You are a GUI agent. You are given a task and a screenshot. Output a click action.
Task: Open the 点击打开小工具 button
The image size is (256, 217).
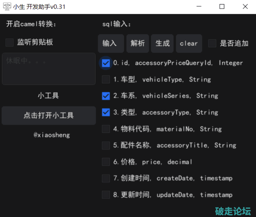(49, 115)
